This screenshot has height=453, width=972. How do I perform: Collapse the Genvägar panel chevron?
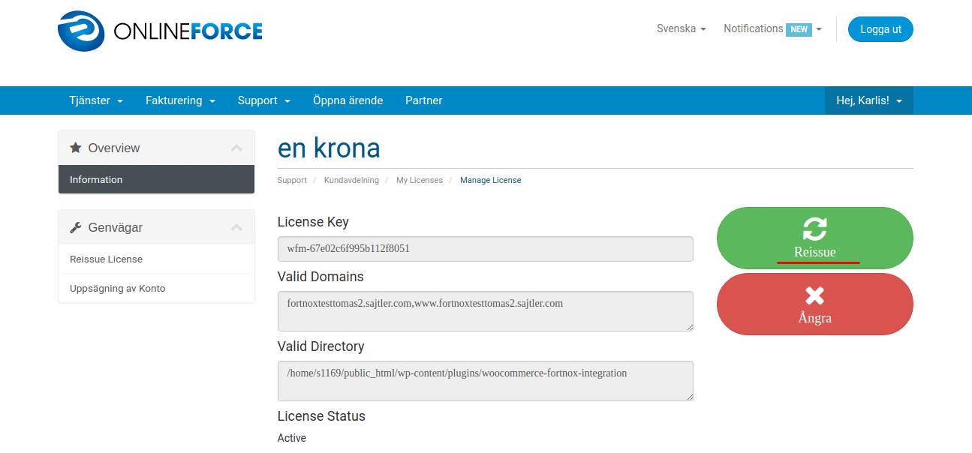(x=236, y=227)
